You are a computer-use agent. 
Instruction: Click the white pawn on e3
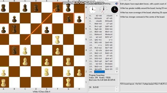[x=47, y=62]
